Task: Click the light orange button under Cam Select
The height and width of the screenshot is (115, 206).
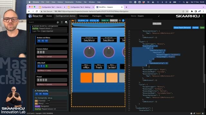Action: click(x=112, y=78)
